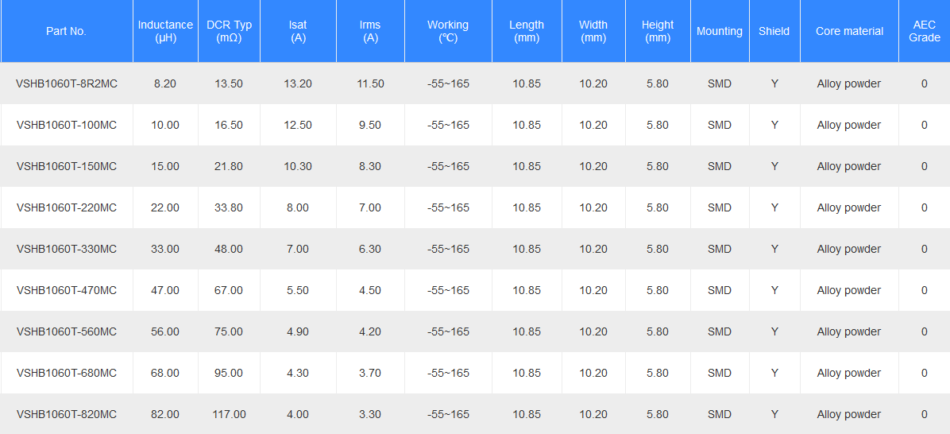Click the DCR Typ (mΩ) header
Image resolution: width=950 pixels, height=434 pixels.
[229, 31]
